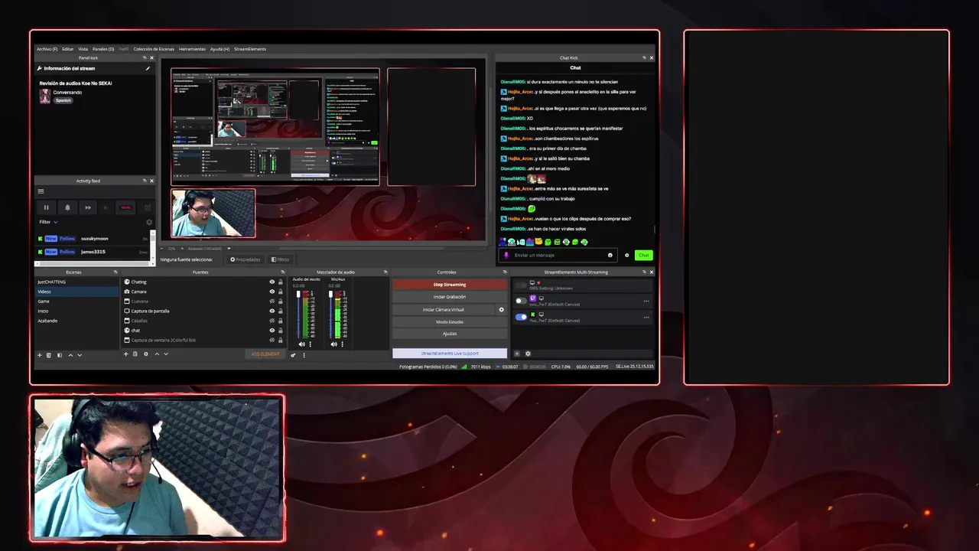The image size is (979, 551).
Task: Open Editar menu
Action: pyautogui.click(x=67, y=49)
